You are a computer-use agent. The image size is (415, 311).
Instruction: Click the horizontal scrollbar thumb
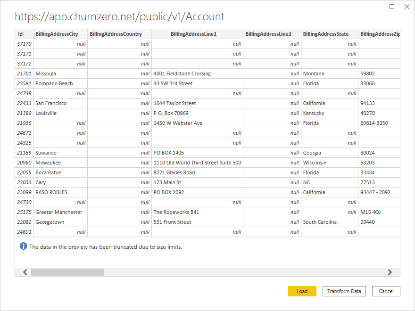tap(67, 272)
